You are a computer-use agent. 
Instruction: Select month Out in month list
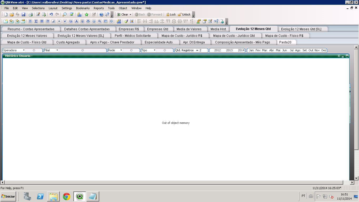pyautogui.click(x=311, y=50)
